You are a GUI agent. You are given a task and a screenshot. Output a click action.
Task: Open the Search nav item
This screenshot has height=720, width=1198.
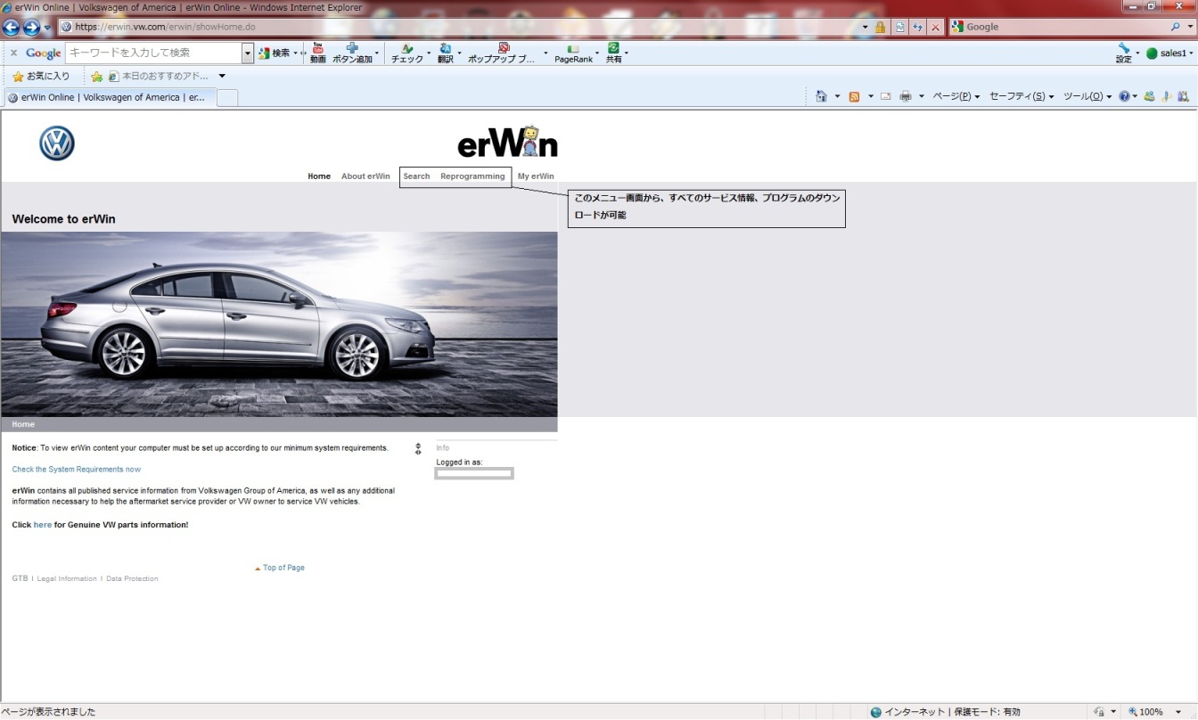coord(416,176)
